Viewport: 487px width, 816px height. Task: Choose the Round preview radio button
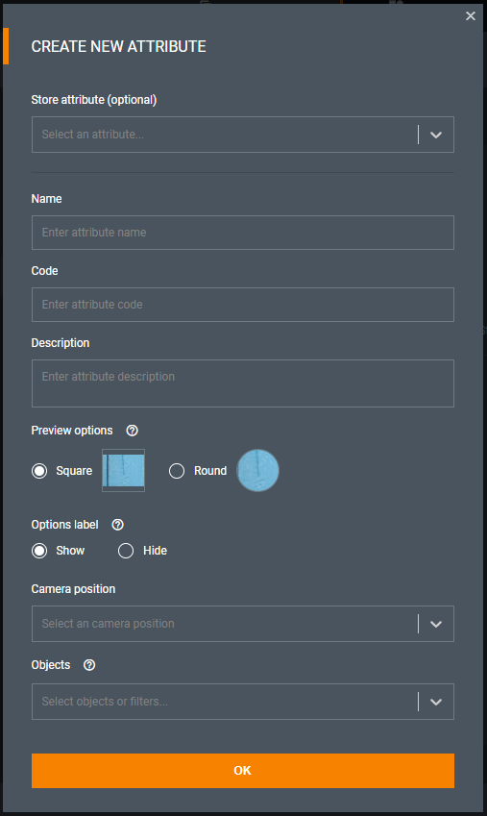(177, 471)
